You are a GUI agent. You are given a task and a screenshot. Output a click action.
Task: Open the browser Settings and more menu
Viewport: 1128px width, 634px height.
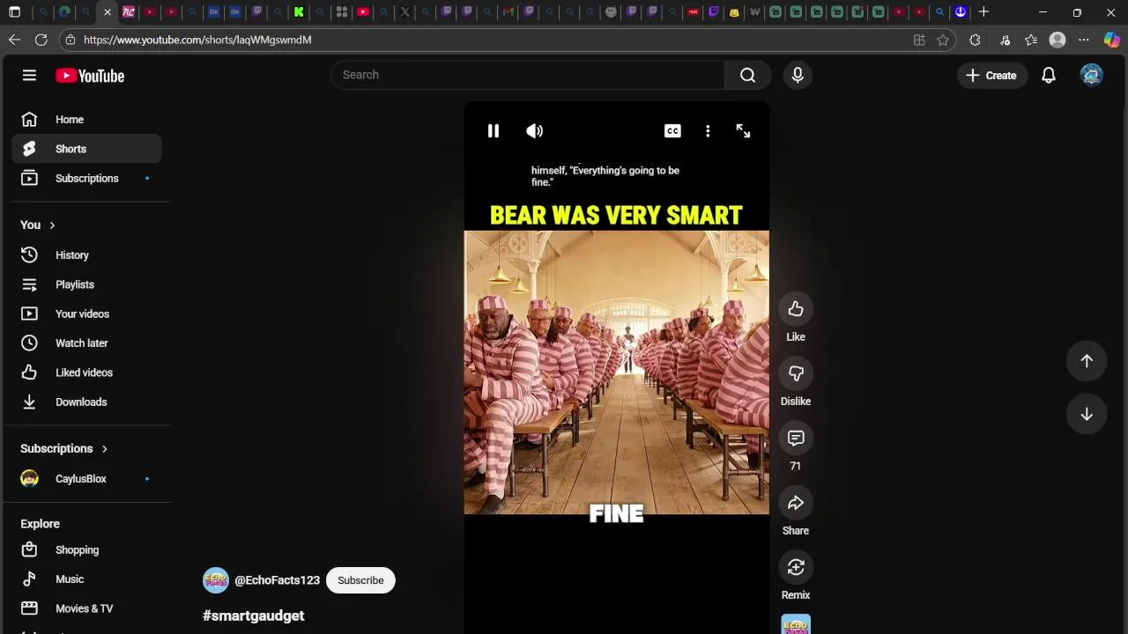[x=1084, y=40]
